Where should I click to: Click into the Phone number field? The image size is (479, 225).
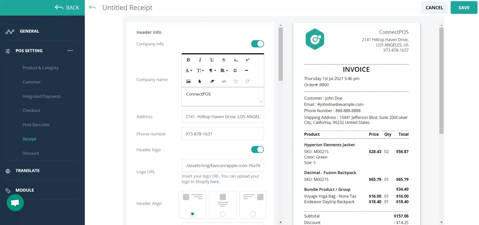223,134
